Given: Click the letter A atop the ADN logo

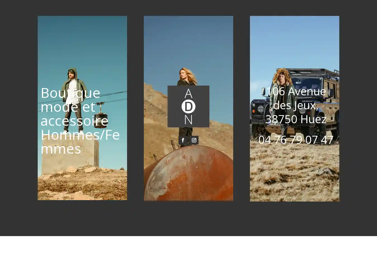Looking at the screenshot, I should click(188, 94).
